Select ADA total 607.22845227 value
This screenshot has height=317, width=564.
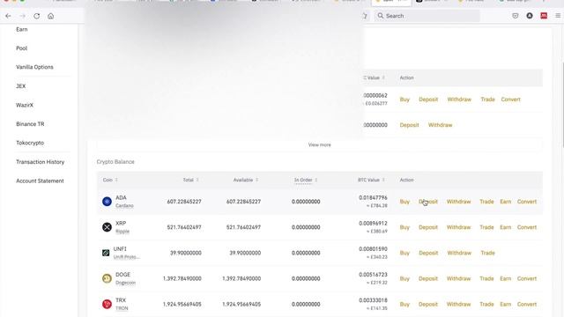click(184, 202)
